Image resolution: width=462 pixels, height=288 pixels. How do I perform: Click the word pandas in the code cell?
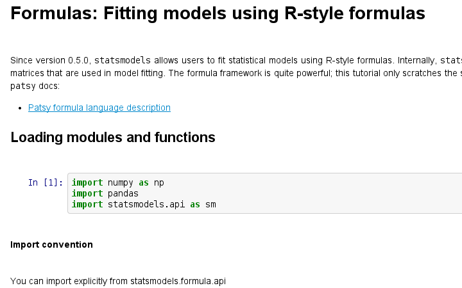point(123,193)
